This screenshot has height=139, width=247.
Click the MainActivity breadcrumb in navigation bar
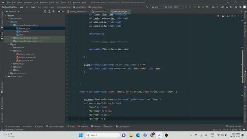pos(80,7)
